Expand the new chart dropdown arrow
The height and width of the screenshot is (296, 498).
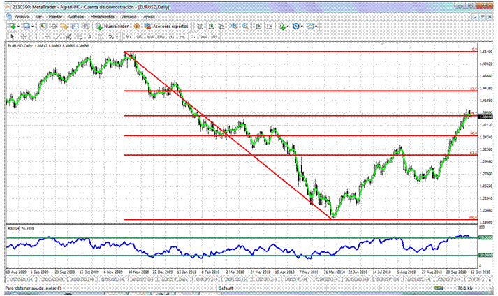pyautogui.click(x=19, y=26)
